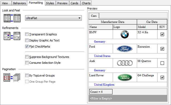Click the Land Rover logo
This screenshot has height=105, width=171.
125,77
